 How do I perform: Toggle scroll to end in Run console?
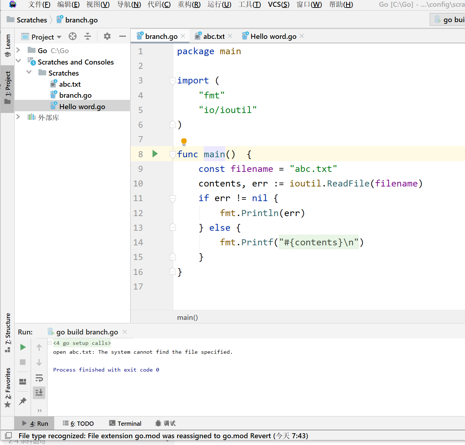click(x=39, y=393)
